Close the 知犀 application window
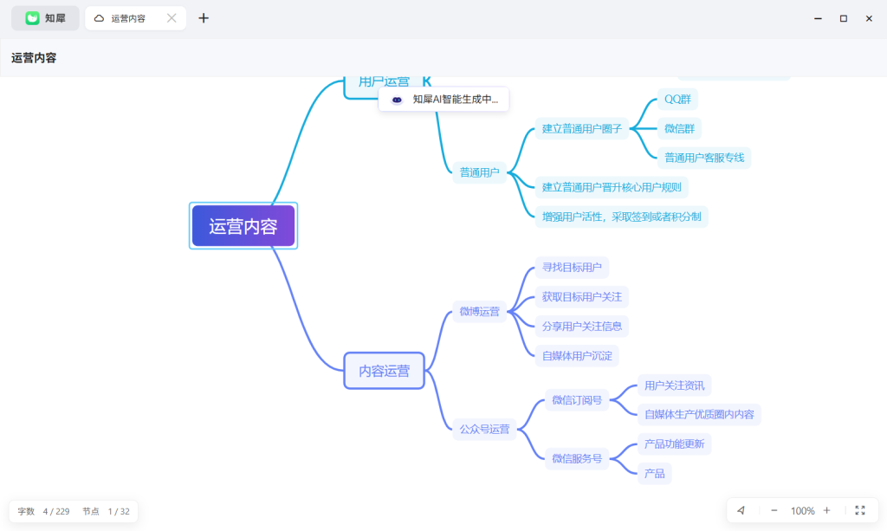The height and width of the screenshot is (531, 887). tap(869, 18)
